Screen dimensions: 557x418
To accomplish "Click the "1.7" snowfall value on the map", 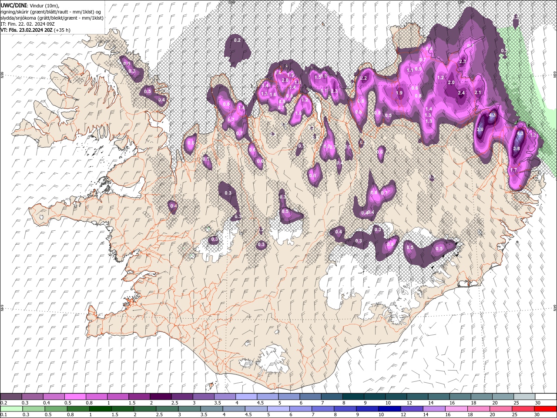I will coord(513,170).
